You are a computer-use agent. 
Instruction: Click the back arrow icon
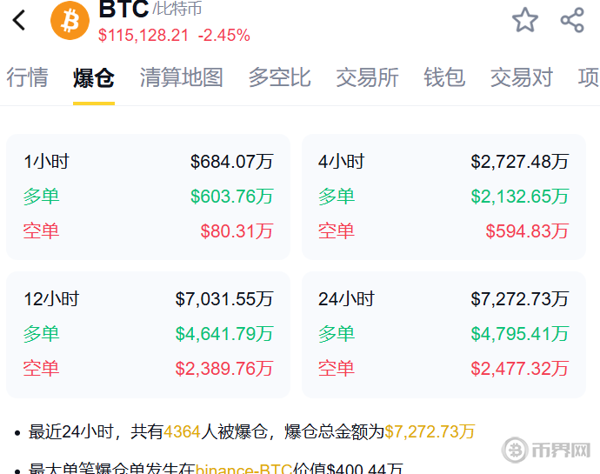tap(20, 19)
